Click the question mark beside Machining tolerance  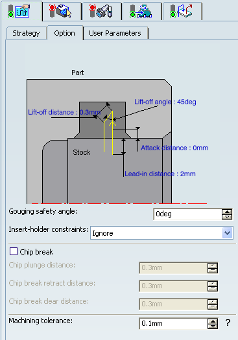(228, 323)
